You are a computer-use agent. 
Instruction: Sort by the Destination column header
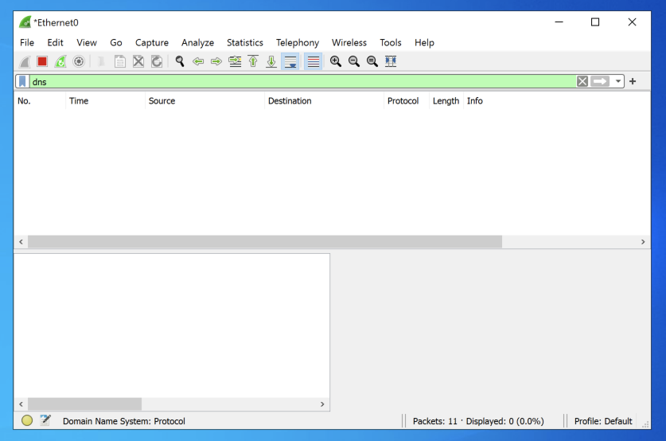(x=324, y=101)
